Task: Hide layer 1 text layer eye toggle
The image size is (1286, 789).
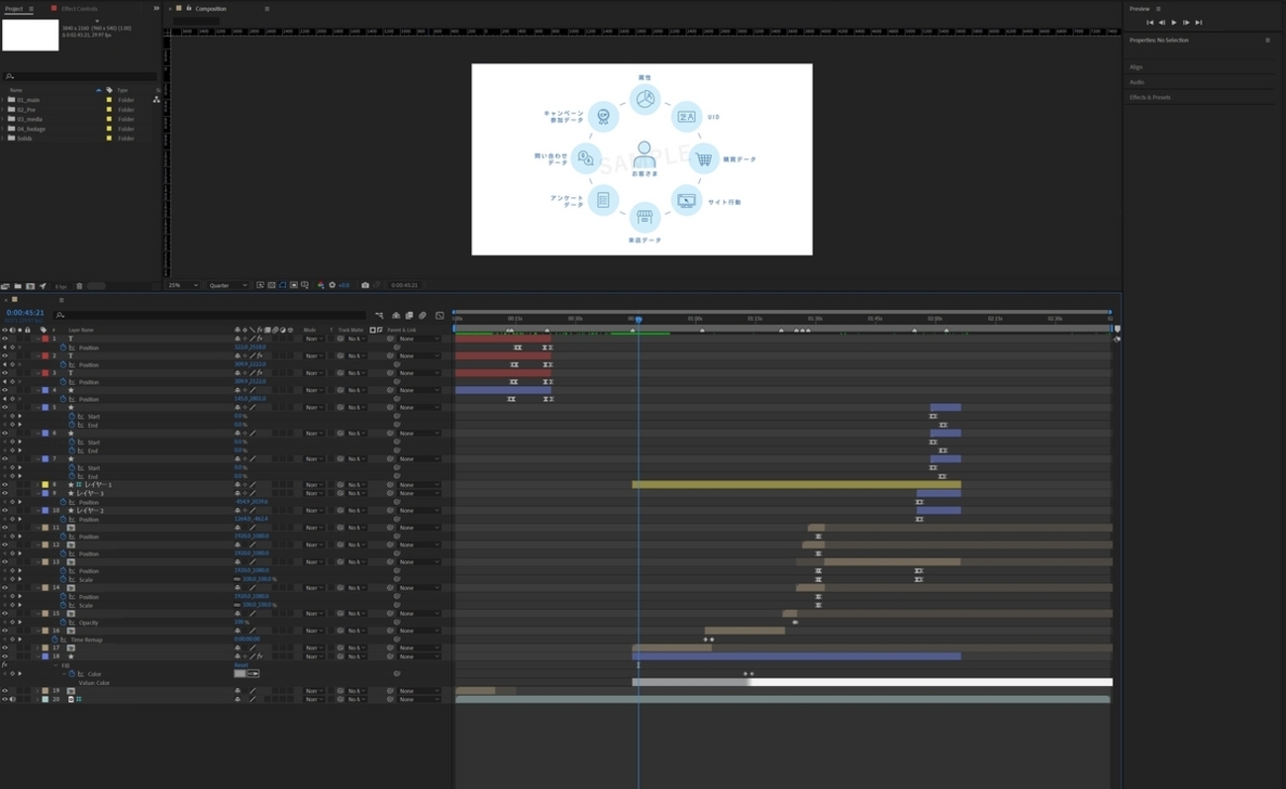Action: click(5, 339)
